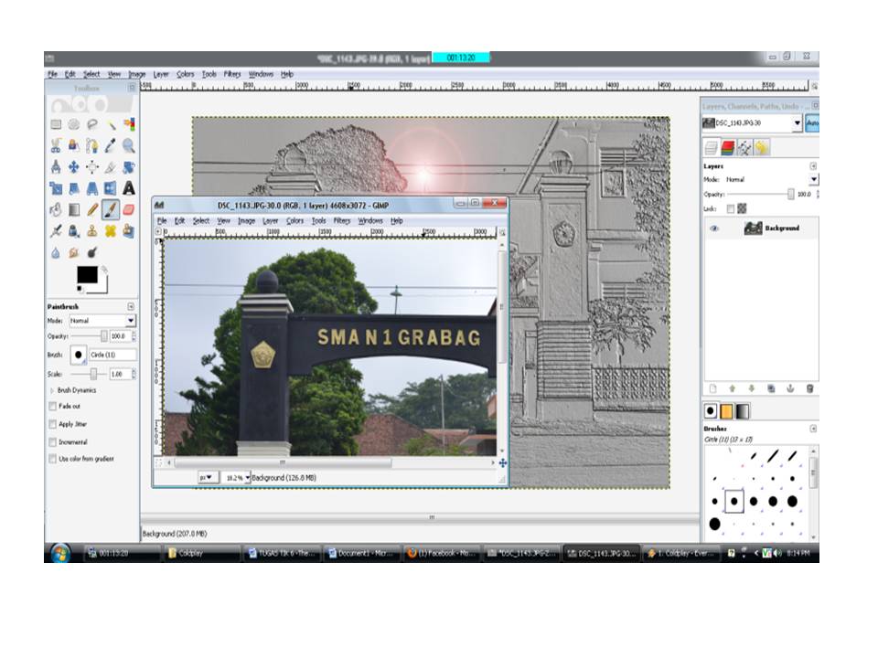Screen dimensions: 878x658
Task: Open the Layer menu in front GIMP window
Action: pos(271,221)
